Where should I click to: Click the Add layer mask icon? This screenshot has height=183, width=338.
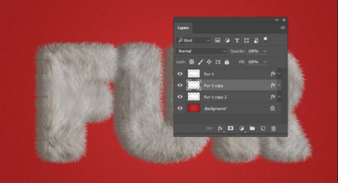click(231, 128)
